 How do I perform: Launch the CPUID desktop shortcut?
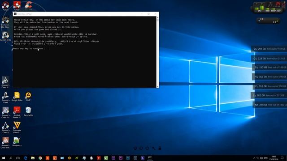pos(17,6)
